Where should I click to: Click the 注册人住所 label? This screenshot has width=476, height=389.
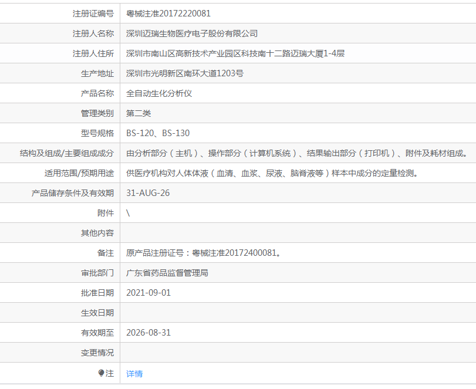point(93,53)
